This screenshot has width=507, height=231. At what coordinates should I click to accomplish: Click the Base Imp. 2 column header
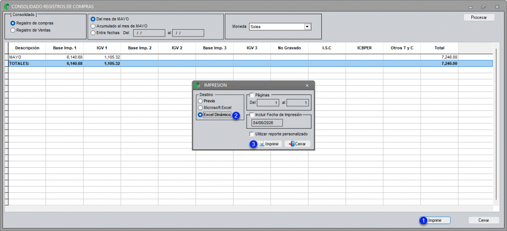(x=140, y=48)
